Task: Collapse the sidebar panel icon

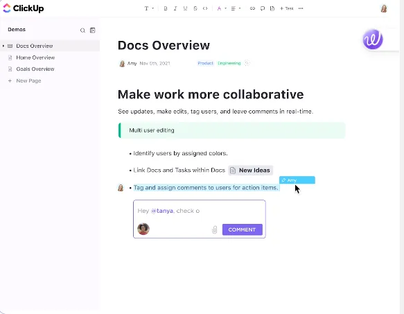Action: (92, 30)
